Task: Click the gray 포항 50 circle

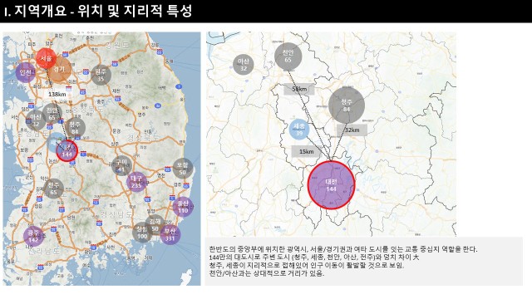Action: 183,168
